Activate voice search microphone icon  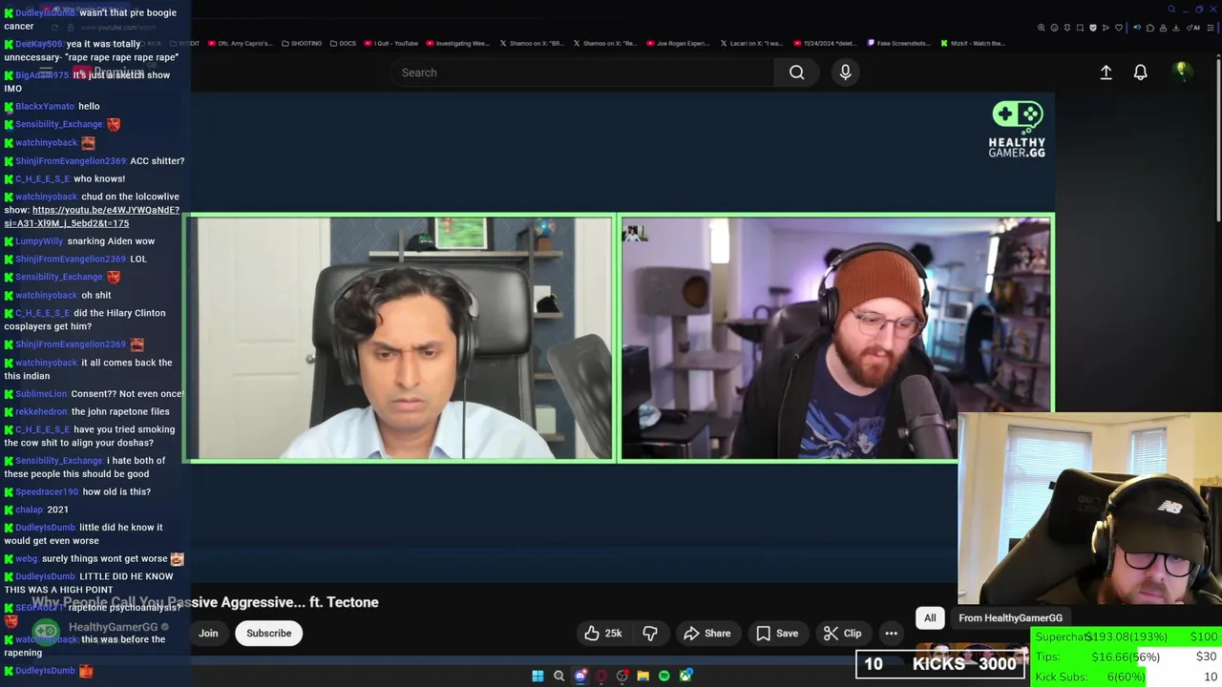[845, 73]
